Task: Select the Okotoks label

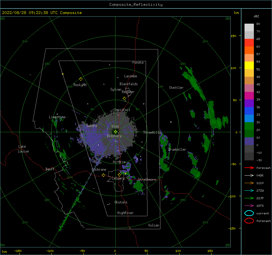Action: coord(121,202)
